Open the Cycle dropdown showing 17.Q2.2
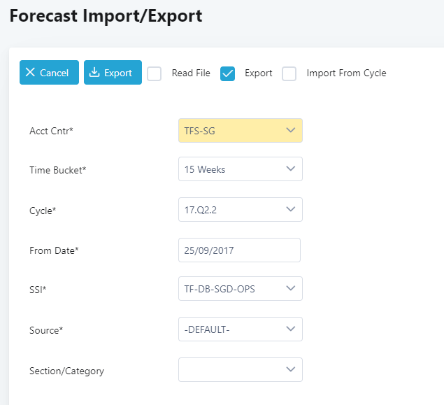 tap(240, 209)
